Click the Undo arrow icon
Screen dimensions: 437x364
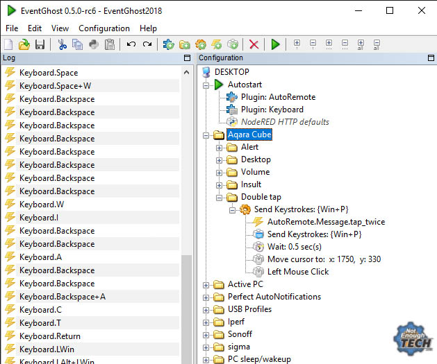coord(131,44)
